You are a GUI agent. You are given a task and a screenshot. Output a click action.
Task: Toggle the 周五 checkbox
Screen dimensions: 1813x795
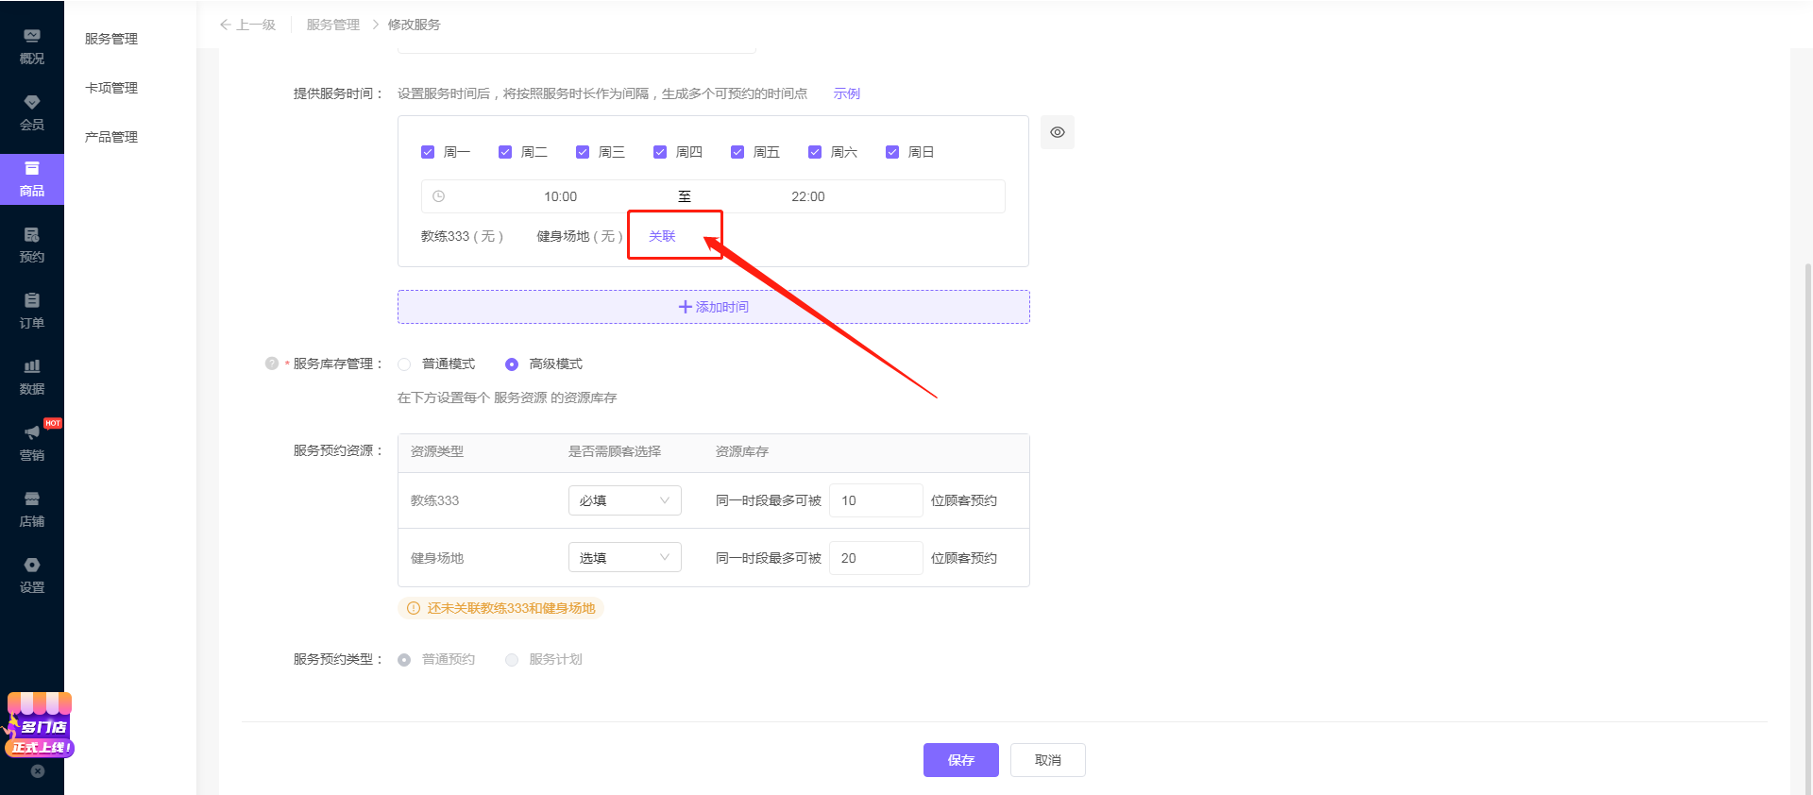coord(737,152)
